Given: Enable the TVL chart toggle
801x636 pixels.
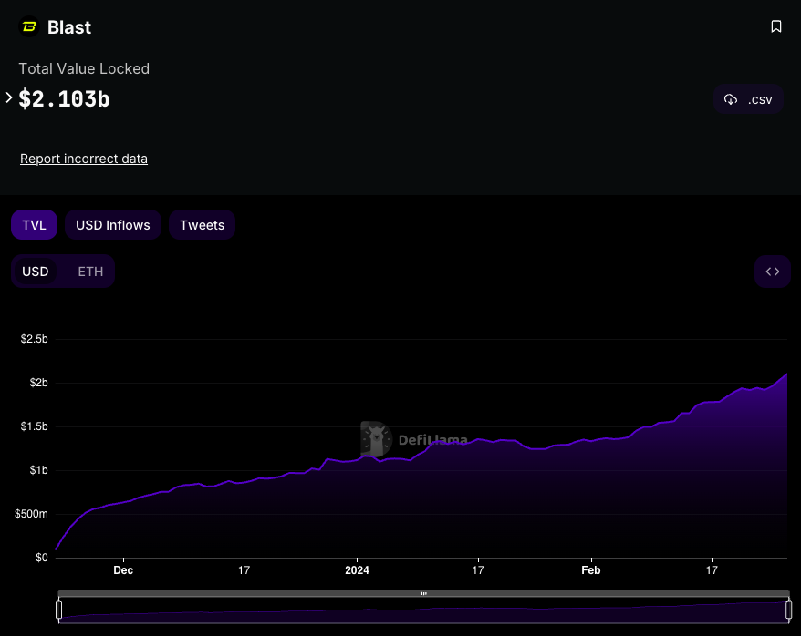Looking at the screenshot, I should click(x=35, y=225).
